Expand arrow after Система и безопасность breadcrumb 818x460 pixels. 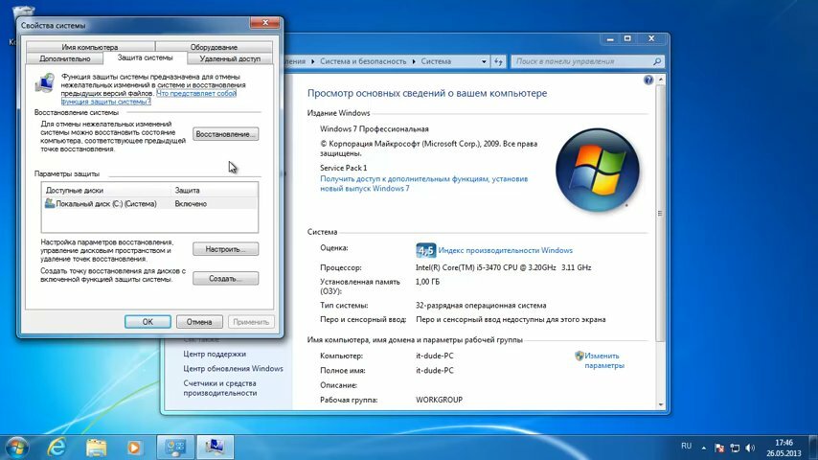point(414,61)
